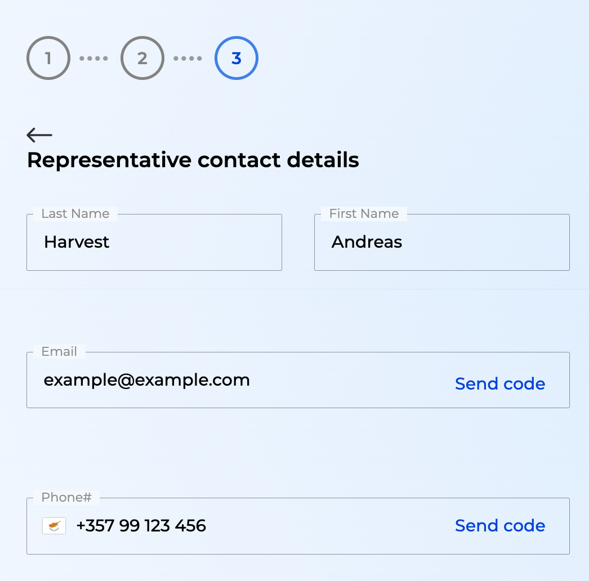589x581 pixels.
Task: Click the First Name field label
Action: click(x=364, y=213)
